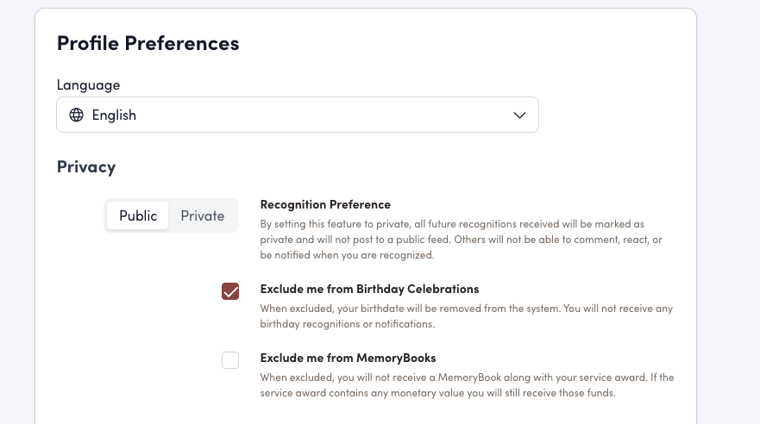Click the MemoryBook service award description

point(467,385)
